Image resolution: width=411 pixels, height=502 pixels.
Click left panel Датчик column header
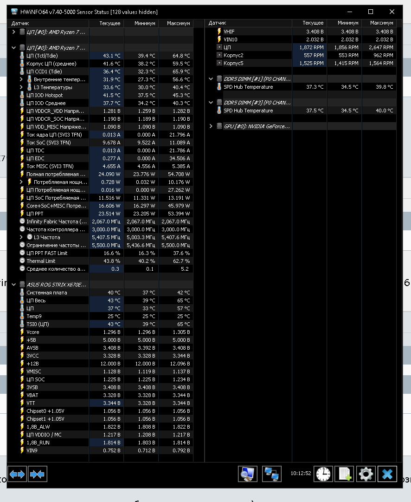pyautogui.click(x=48, y=23)
